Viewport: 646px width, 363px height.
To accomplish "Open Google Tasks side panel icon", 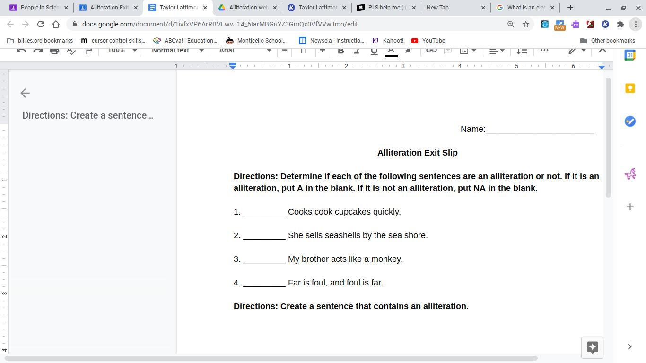I will pyautogui.click(x=630, y=121).
